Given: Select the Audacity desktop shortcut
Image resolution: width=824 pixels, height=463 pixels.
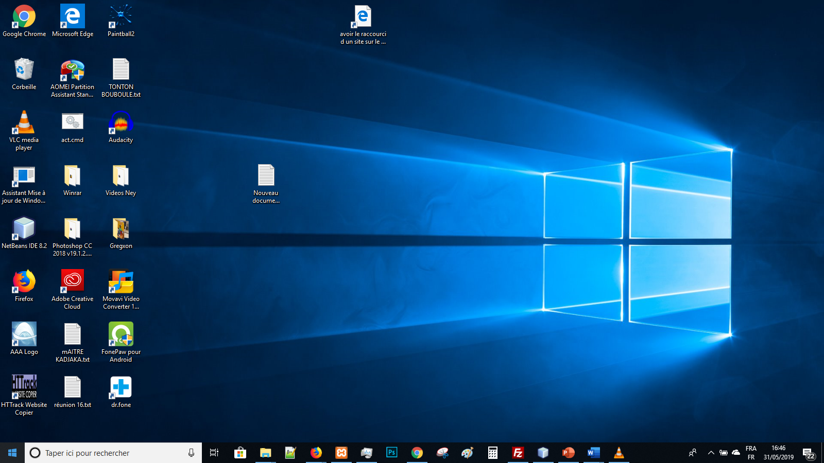Looking at the screenshot, I should pos(121,127).
